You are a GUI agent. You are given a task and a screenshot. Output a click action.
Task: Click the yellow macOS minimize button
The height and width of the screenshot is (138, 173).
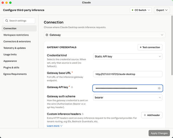click(7, 3)
